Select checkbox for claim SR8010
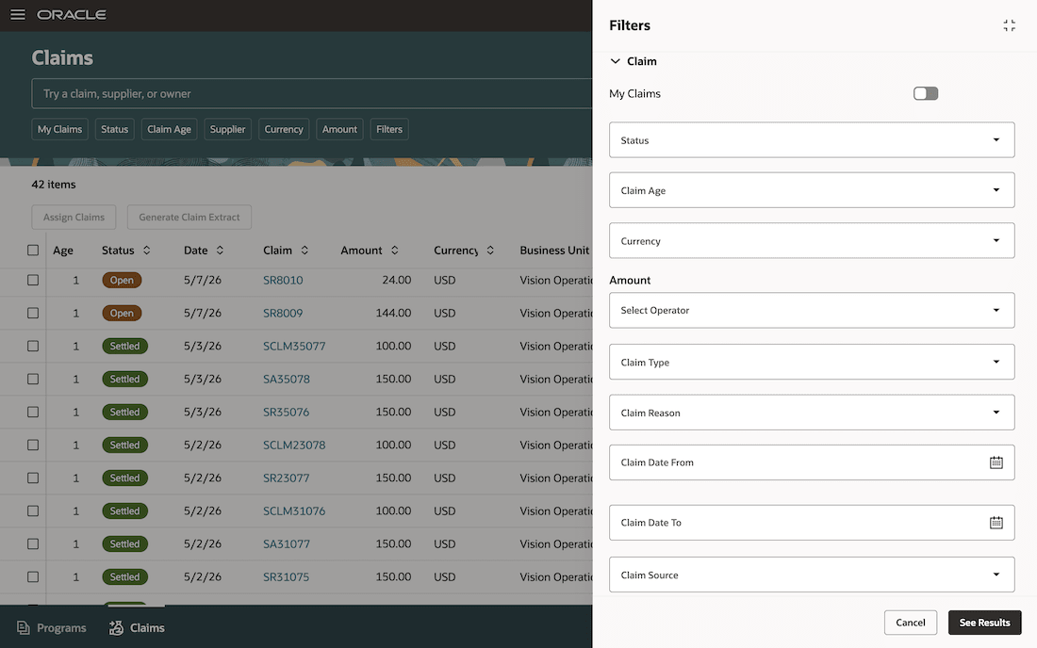Screen dimensions: 1037x648 pyautogui.click(x=33, y=280)
